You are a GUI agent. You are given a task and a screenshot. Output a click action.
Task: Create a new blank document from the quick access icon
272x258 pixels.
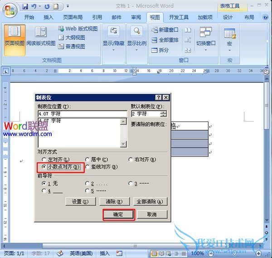point(56,7)
